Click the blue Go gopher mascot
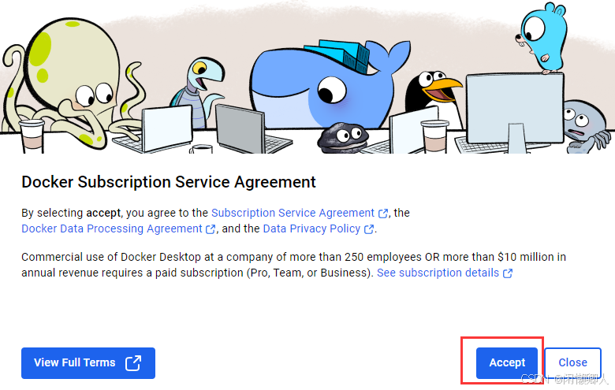 [543, 38]
